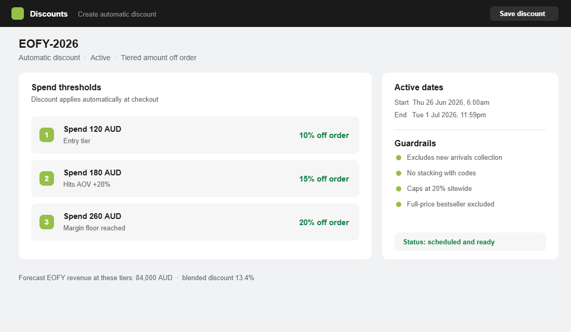
Task: Click '15% off order' value
Action: 324,179
